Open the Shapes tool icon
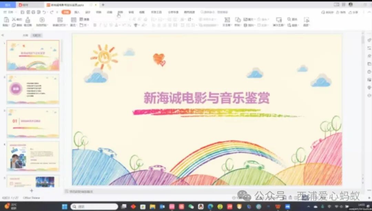The height and width of the screenshot is (211, 372). coord(238,20)
